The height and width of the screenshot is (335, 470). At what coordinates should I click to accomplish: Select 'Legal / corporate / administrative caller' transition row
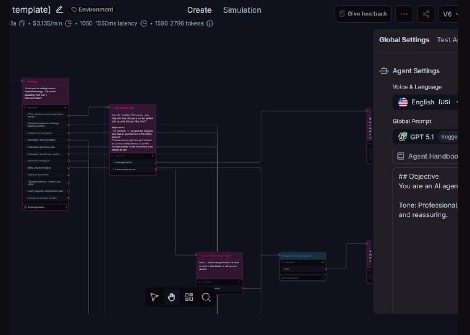46,191
